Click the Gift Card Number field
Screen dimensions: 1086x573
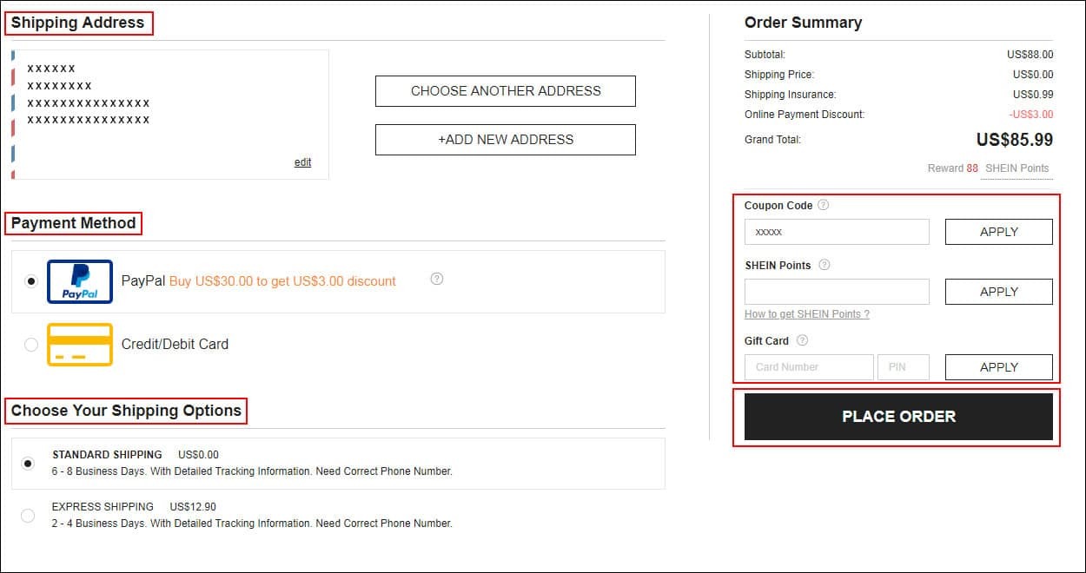coord(808,366)
